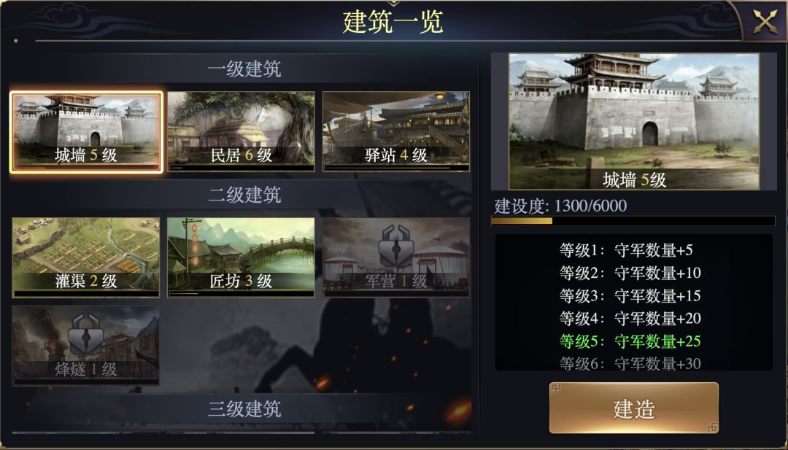Image resolution: width=788 pixels, height=450 pixels.
Task: Click the 二级建筑 section header
Action: (244, 195)
